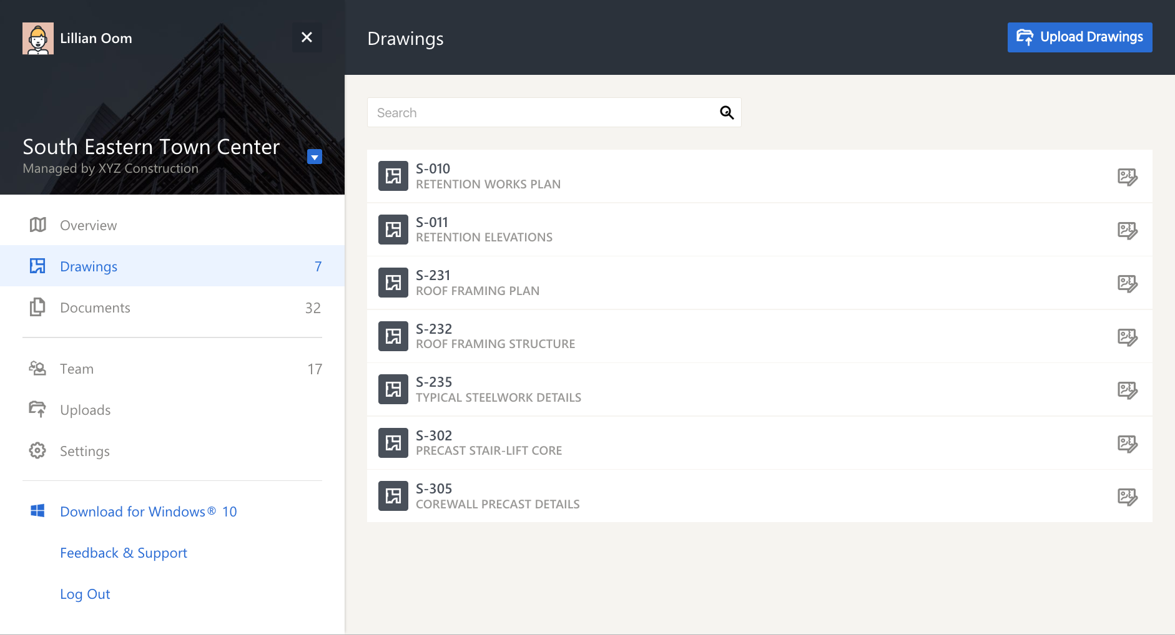This screenshot has height=635, width=1175.
Task: Switch to the Documents section showing 32 items
Action: point(95,307)
